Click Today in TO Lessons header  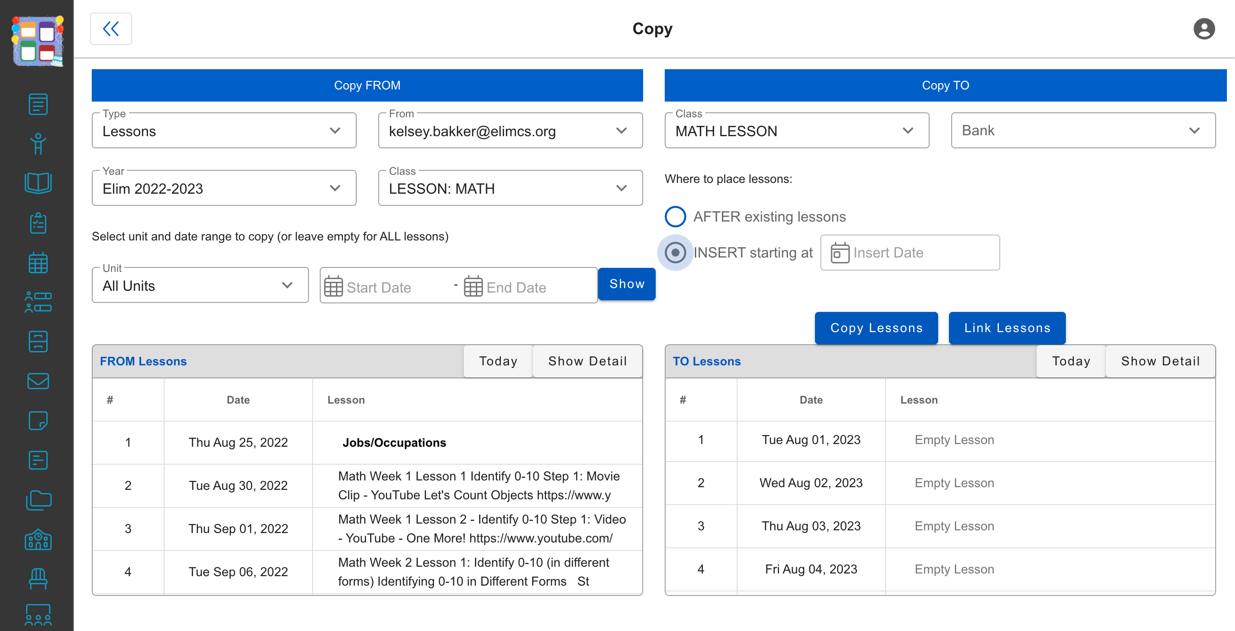click(x=1071, y=361)
